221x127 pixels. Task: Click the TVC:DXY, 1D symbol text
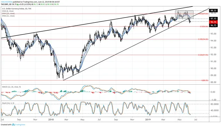[x=6, y=4]
